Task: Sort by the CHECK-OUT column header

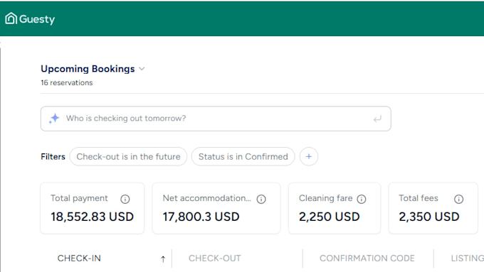Action: tap(215, 258)
